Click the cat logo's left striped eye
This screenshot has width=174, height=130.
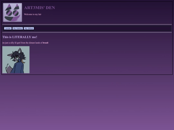pos(9,13)
